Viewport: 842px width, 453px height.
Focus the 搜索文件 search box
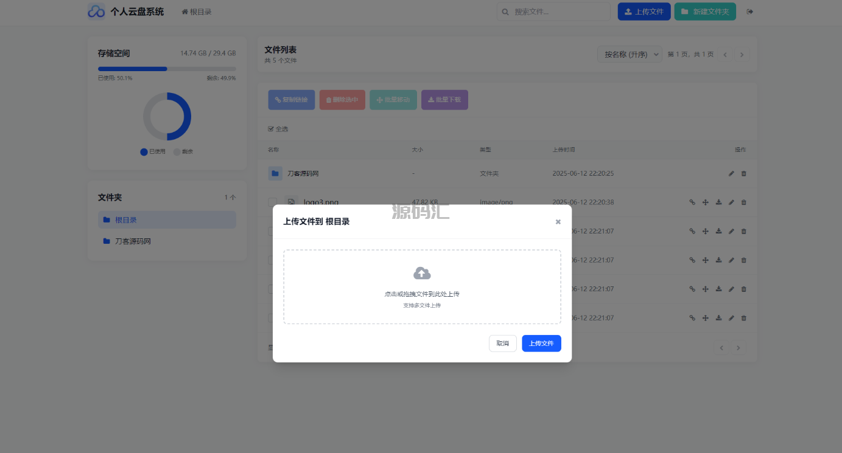point(553,12)
